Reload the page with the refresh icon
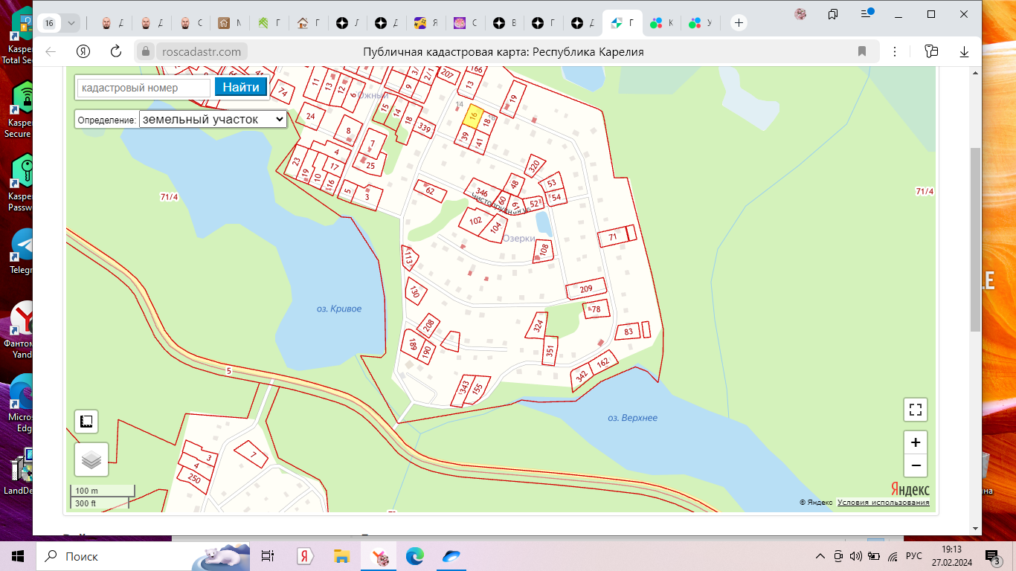 pos(116,51)
